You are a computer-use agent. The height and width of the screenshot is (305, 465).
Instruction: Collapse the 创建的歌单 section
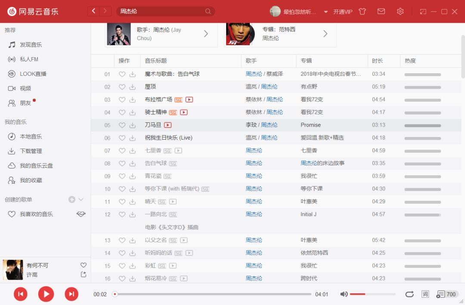(x=81, y=199)
